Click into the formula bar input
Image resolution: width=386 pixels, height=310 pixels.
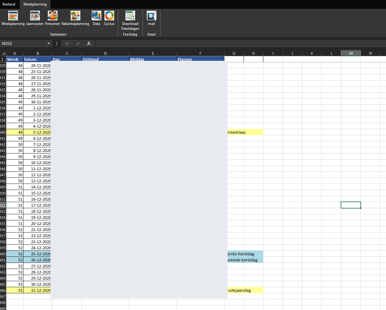point(240,43)
